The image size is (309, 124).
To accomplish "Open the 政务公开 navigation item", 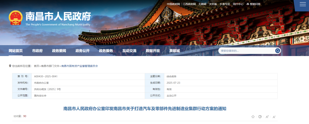I will [x=82, y=51].
